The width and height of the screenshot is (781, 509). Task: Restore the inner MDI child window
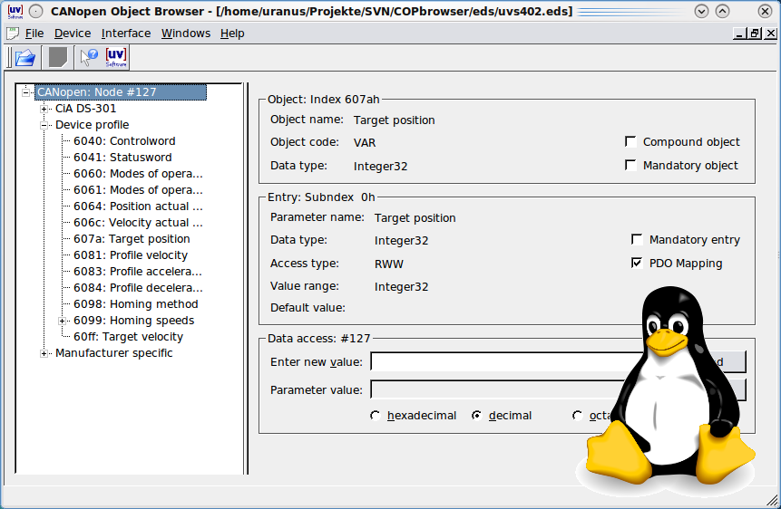pos(755,34)
